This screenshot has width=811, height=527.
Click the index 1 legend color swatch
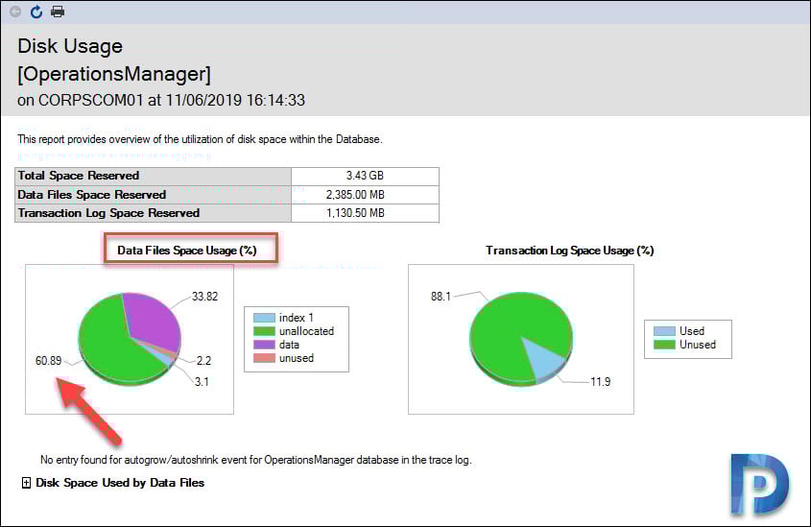(264, 318)
